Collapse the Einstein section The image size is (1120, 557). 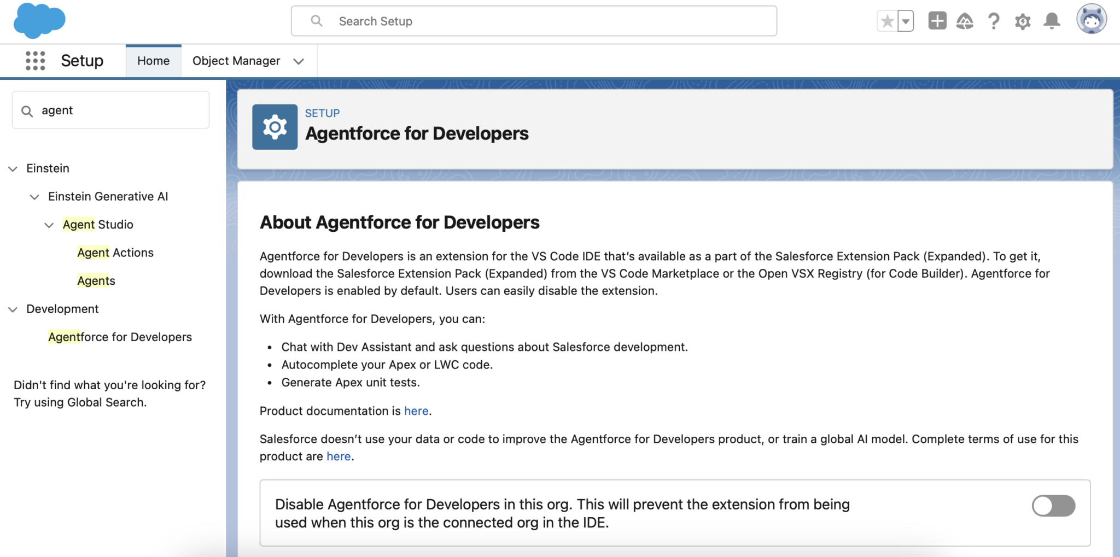(x=13, y=168)
